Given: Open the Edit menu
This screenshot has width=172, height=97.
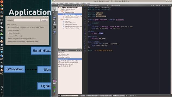Looking at the screenshot, I should [57, 3].
